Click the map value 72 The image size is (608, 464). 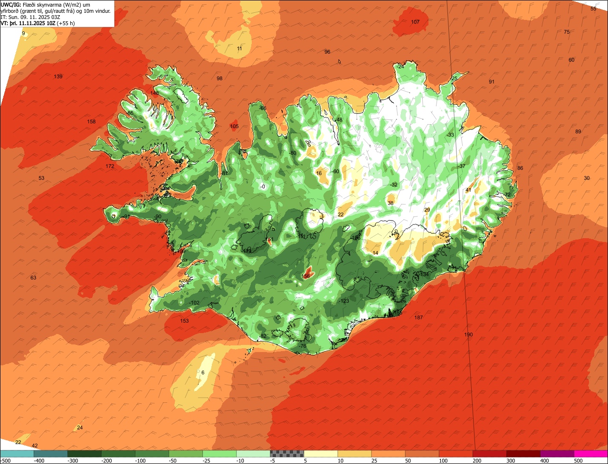507,195
